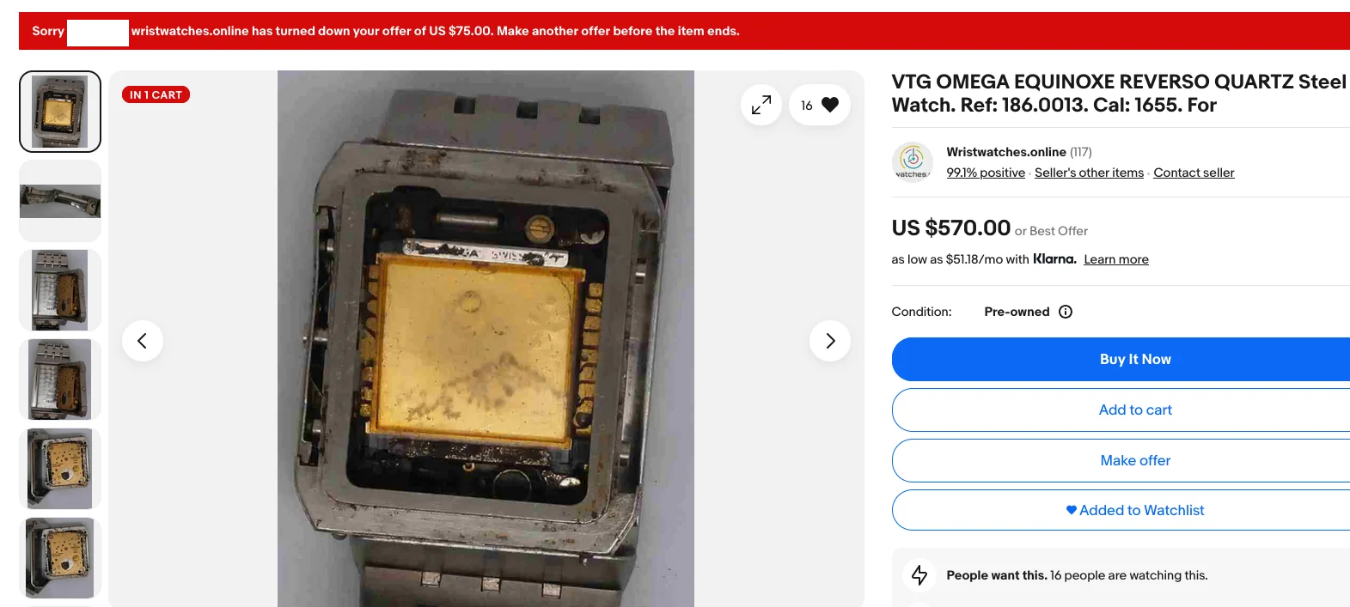Open the full-screen image expand icon
The height and width of the screenshot is (607, 1350).
coord(761,105)
